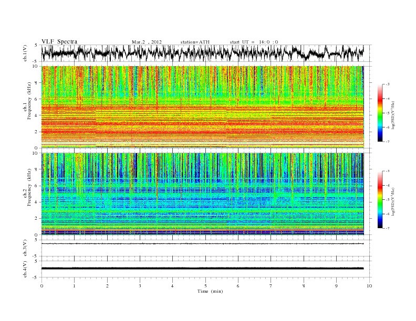
Task: Click the time axis tick label "1"
Action: pyautogui.click(x=74, y=286)
